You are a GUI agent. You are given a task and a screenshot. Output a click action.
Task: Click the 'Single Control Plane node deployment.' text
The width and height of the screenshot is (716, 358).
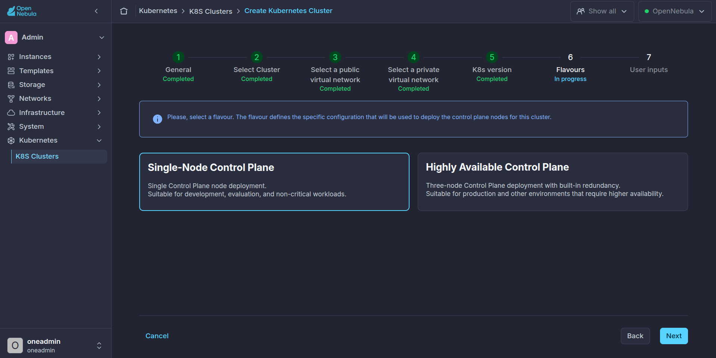click(x=207, y=186)
